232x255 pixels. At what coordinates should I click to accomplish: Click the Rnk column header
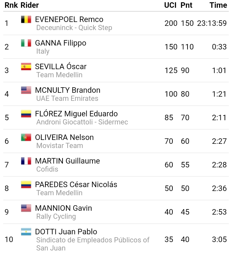[x=11, y=5]
